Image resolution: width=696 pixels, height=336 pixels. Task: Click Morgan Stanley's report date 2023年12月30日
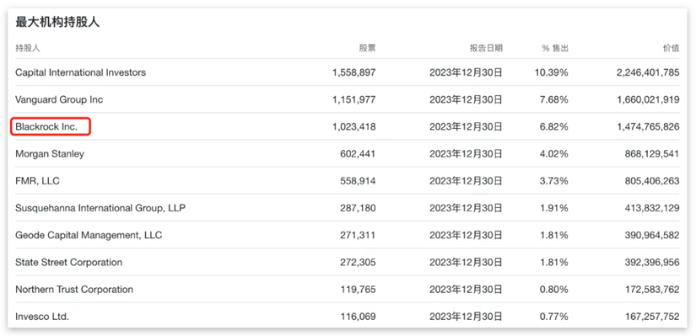tap(466, 154)
